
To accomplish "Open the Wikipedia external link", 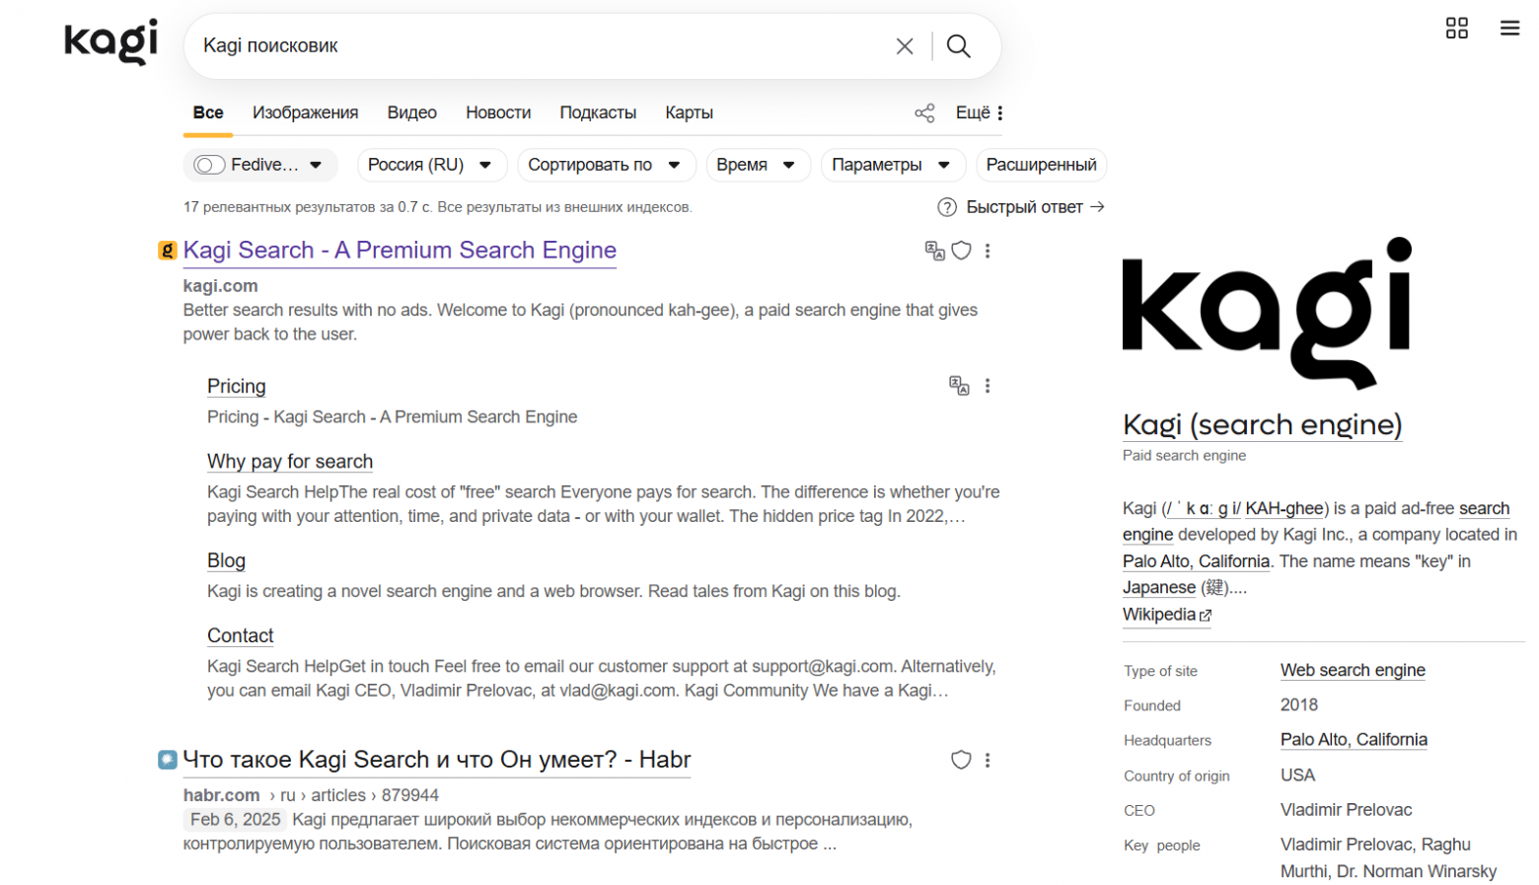I will coord(1167,615).
